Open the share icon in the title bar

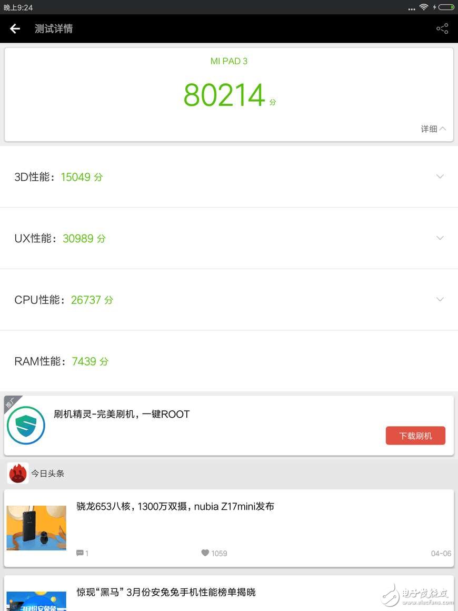click(x=442, y=28)
